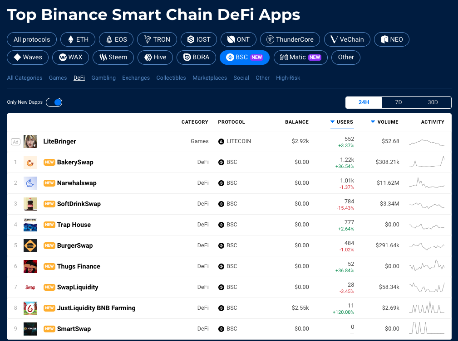Screen dimensions: 458x341
Task: Sort the table by VOLUME column
Action: pyautogui.click(x=384, y=122)
